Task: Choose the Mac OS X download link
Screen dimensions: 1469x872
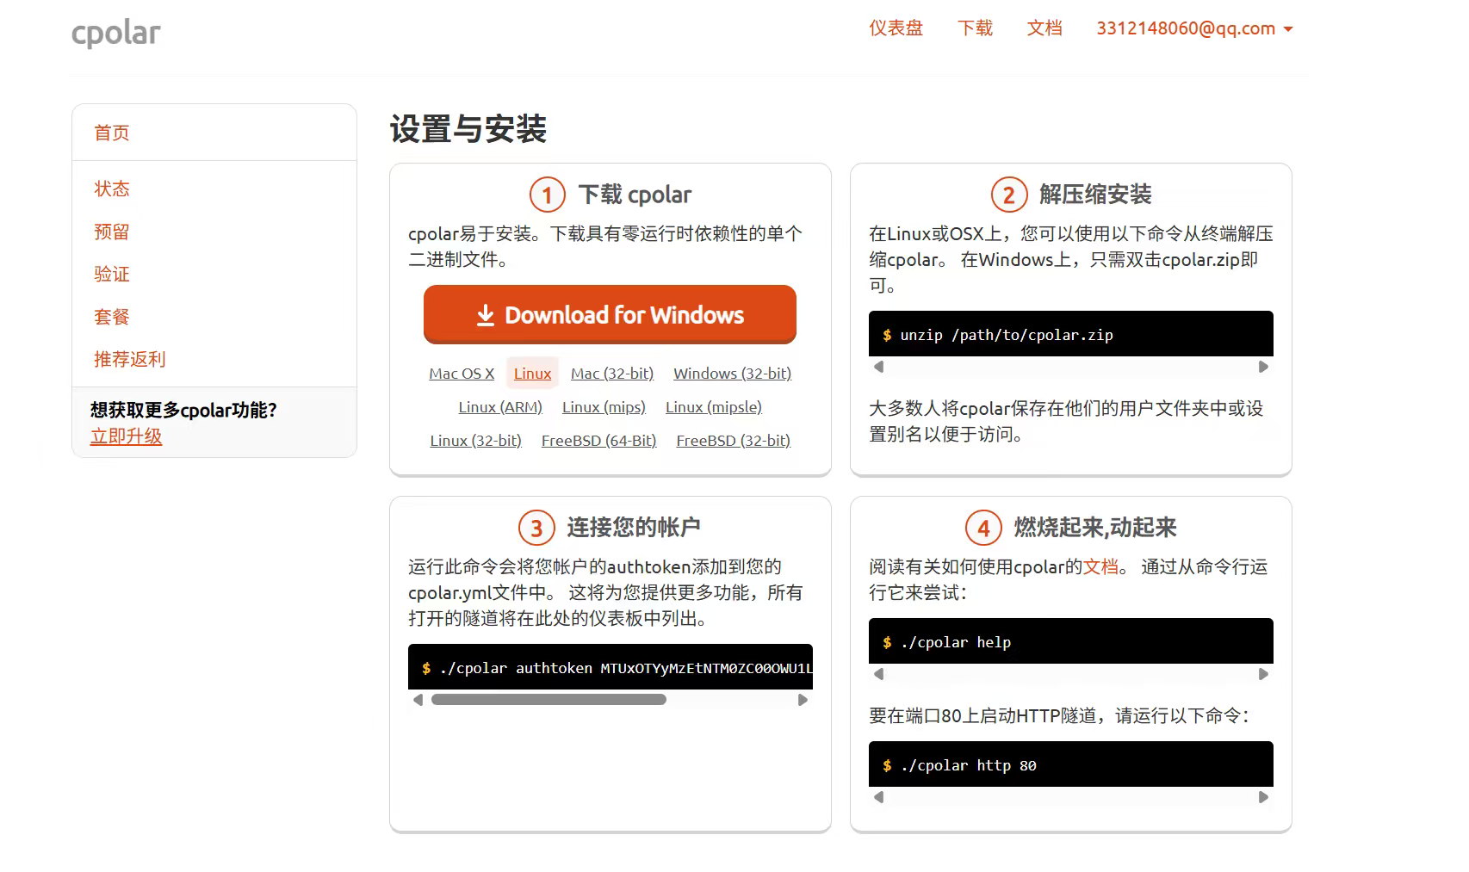Action: [x=462, y=374]
